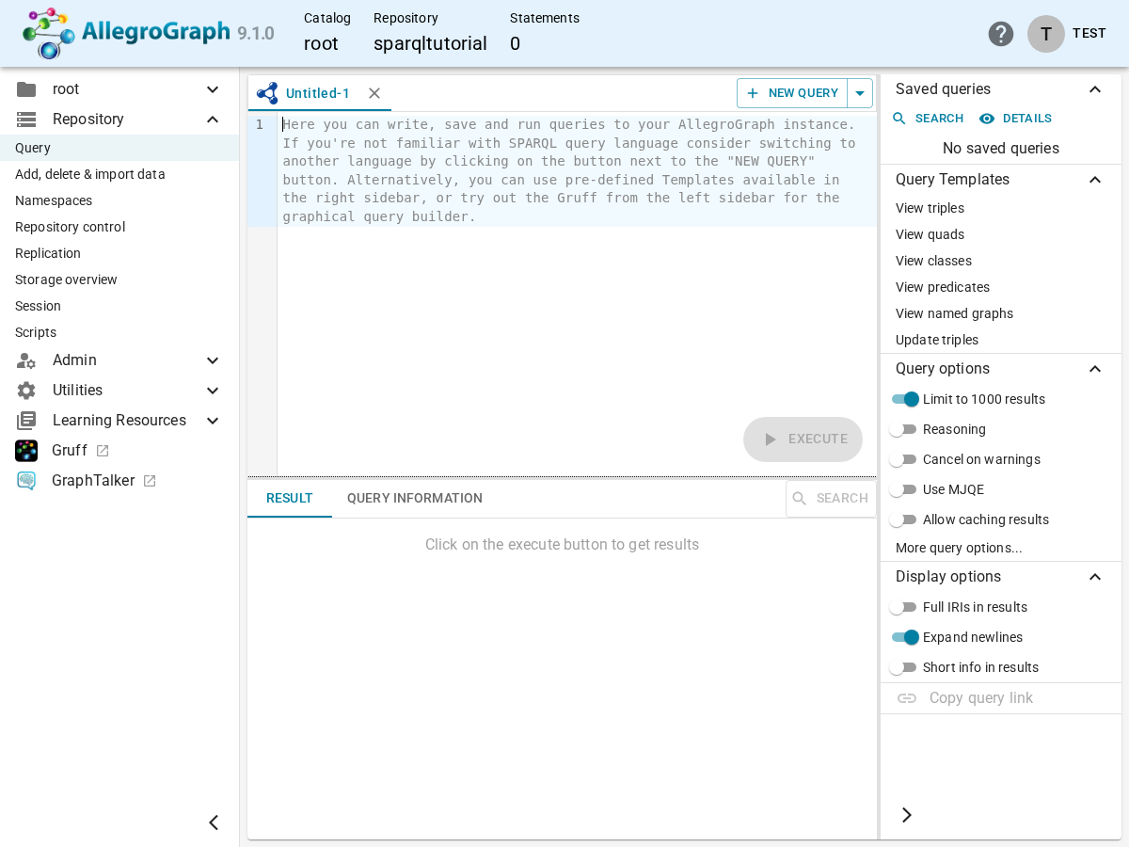Screen dimensions: 1129x847
Task: Open Repository control
Action: [119, 227]
